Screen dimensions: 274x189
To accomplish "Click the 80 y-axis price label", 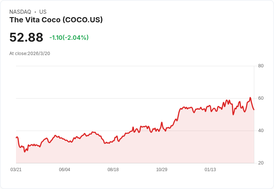I will coord(261,66).
